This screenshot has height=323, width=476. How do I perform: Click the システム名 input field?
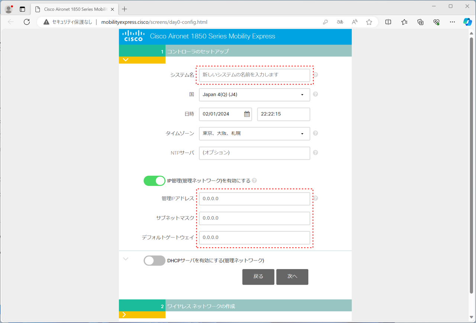click(x=254, y=75)
